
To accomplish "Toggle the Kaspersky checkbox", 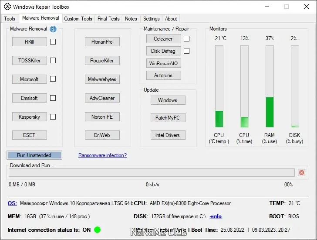I will click(x=53, y=117).
